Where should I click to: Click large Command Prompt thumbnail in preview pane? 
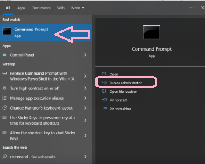coord(152,32)
